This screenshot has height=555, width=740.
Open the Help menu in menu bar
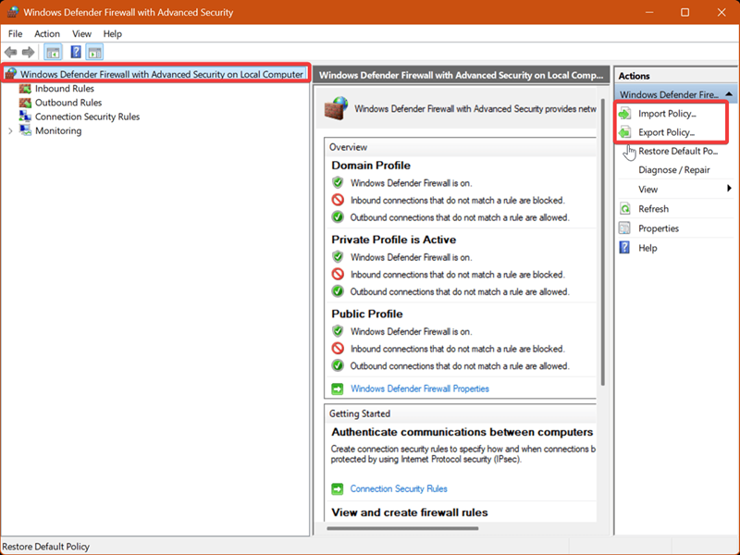[x=112, y=34]
